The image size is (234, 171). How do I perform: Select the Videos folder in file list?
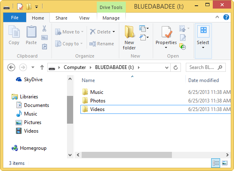click(x=156, y=109)
